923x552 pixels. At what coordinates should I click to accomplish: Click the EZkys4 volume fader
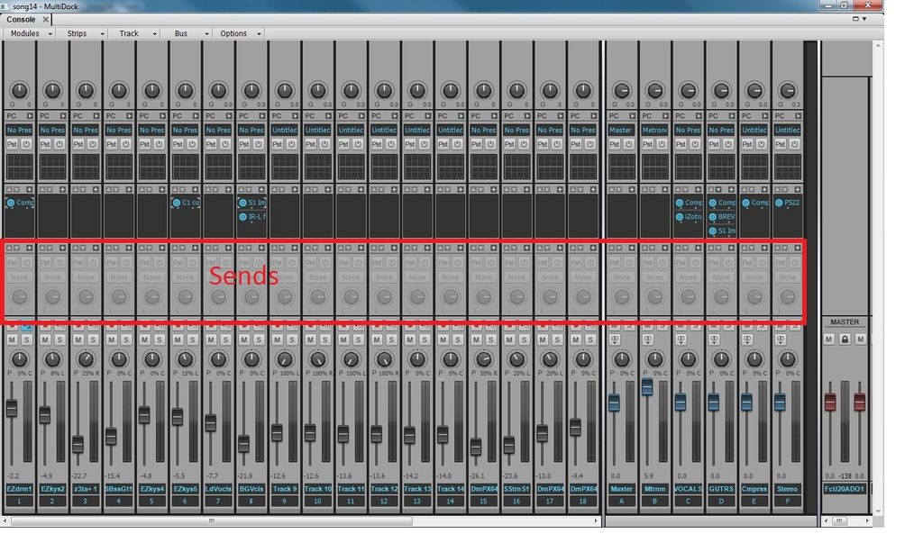pos(144,415)
